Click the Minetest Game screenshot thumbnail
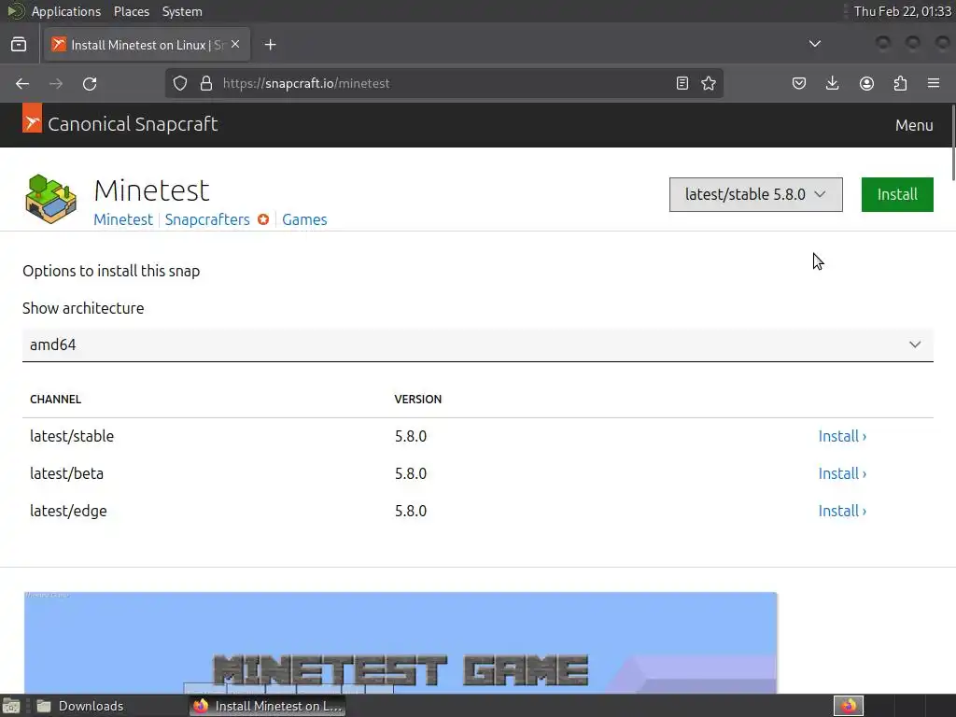The image size is (956, 717). coord(401,642)
